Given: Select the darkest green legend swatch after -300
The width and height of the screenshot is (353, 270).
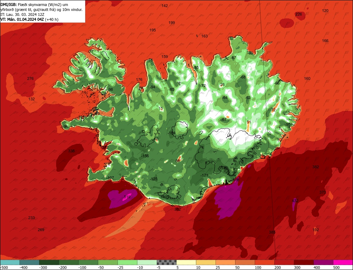Looking at the screenshot, I should point(49,262).
